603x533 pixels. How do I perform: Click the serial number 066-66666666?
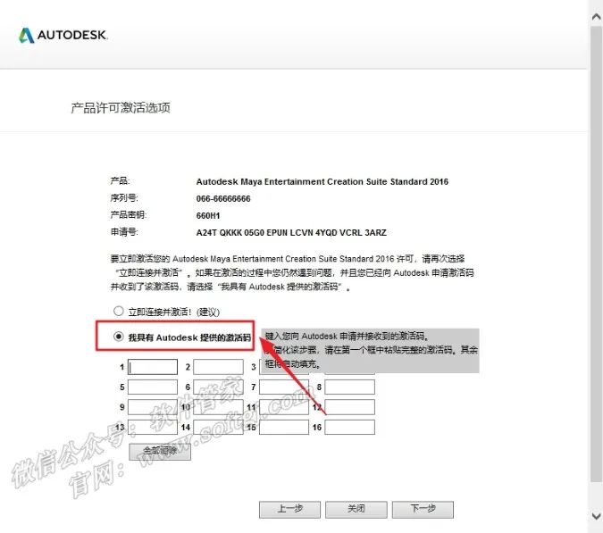click(223, 199)
